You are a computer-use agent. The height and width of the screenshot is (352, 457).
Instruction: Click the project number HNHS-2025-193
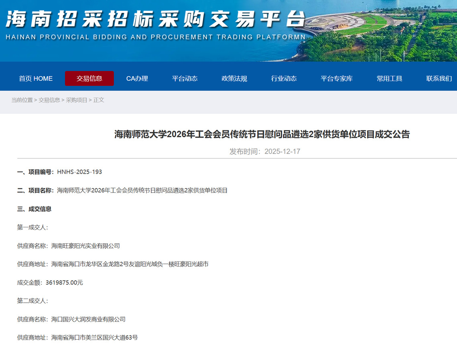[x=79, y=172]
